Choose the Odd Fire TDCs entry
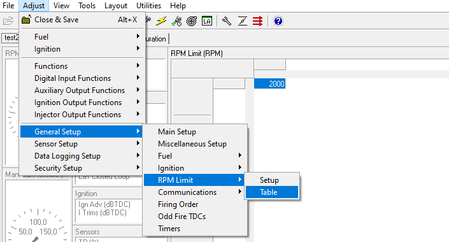Image resolution: width=449 pixels, height=242 pixels. coord(195,217)
